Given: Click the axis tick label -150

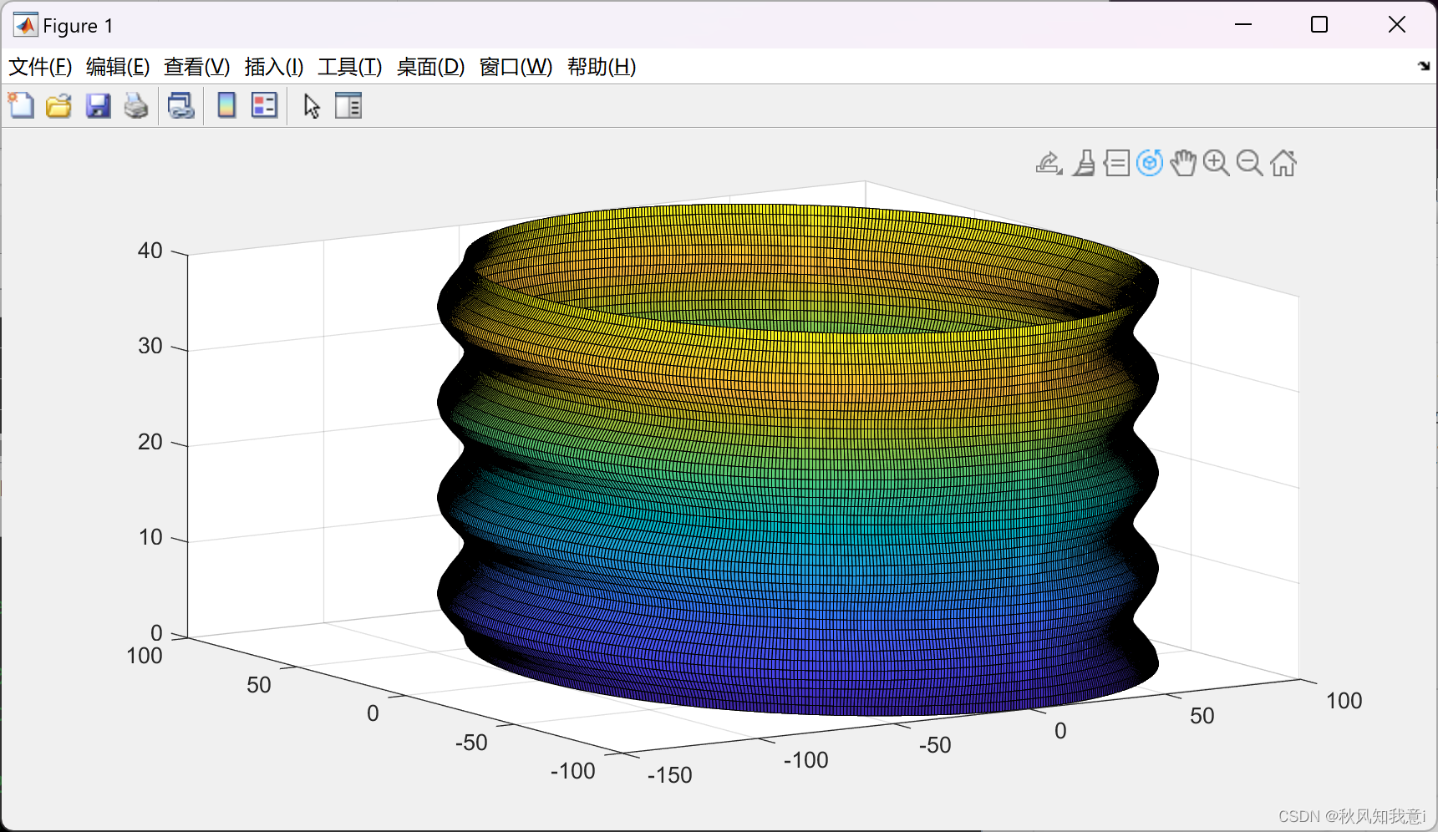Looking at the screenshot, I should [x=670, y=775].
